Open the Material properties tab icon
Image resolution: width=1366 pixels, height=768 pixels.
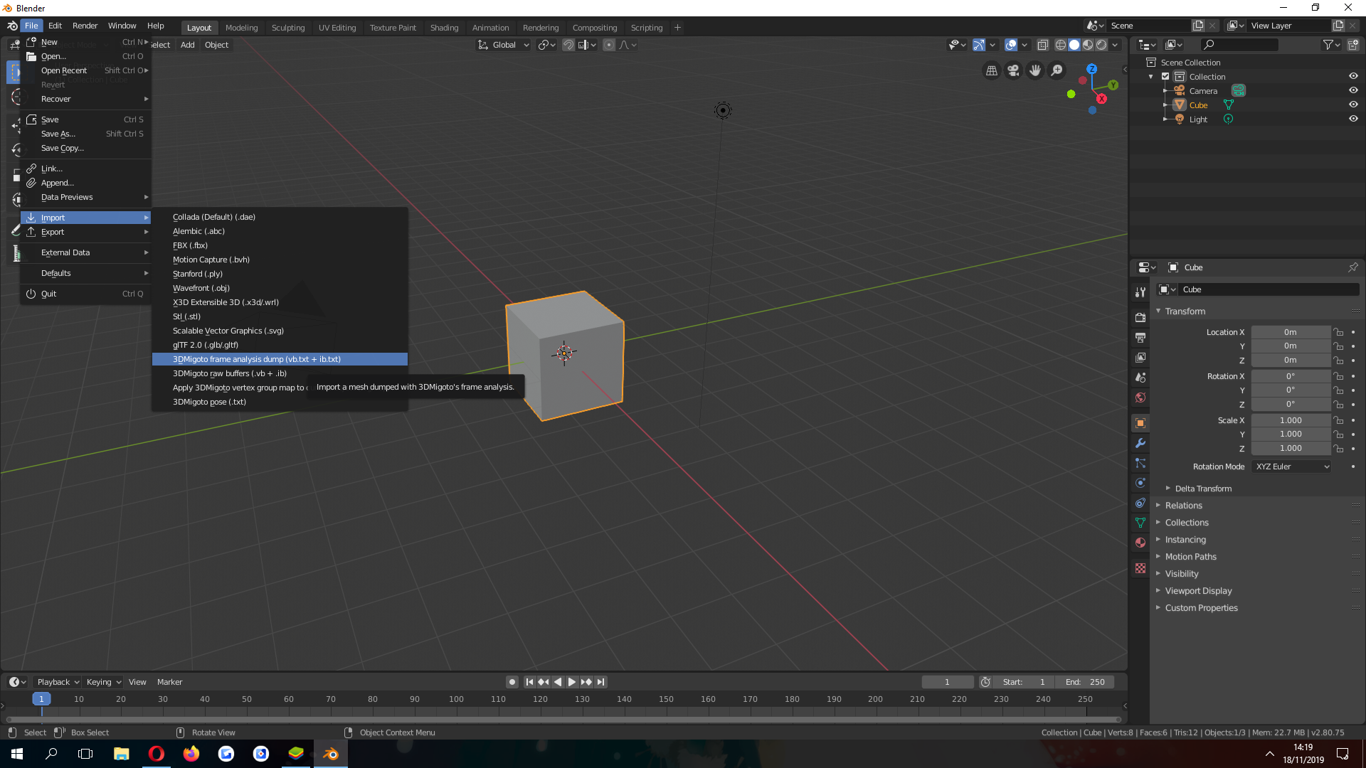click(x=1140, y=543)
